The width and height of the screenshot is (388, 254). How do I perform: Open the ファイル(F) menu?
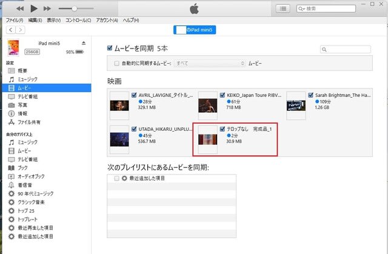15,20
